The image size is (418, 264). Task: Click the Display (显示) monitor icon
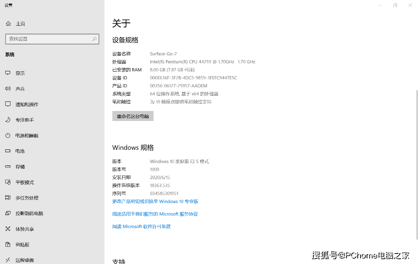[8, 73]
